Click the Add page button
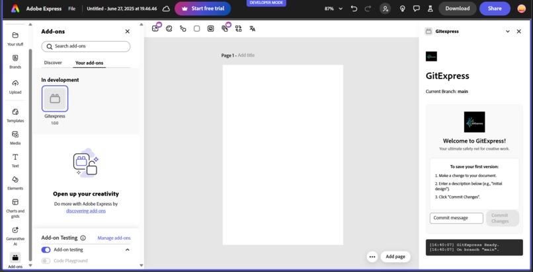Screen dimensions: 533x272 tap(395, 257)
